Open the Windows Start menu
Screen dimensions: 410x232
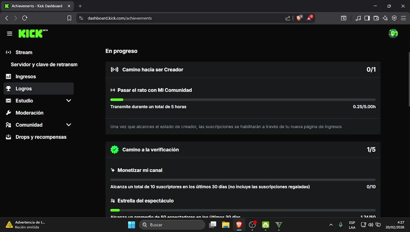point(132,225)
